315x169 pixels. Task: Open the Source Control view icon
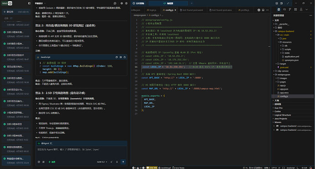(290, 10)
